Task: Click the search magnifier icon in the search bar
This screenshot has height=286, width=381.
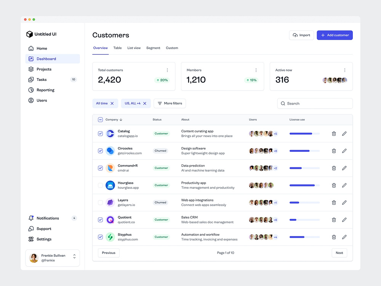Action: coord(283,103)
